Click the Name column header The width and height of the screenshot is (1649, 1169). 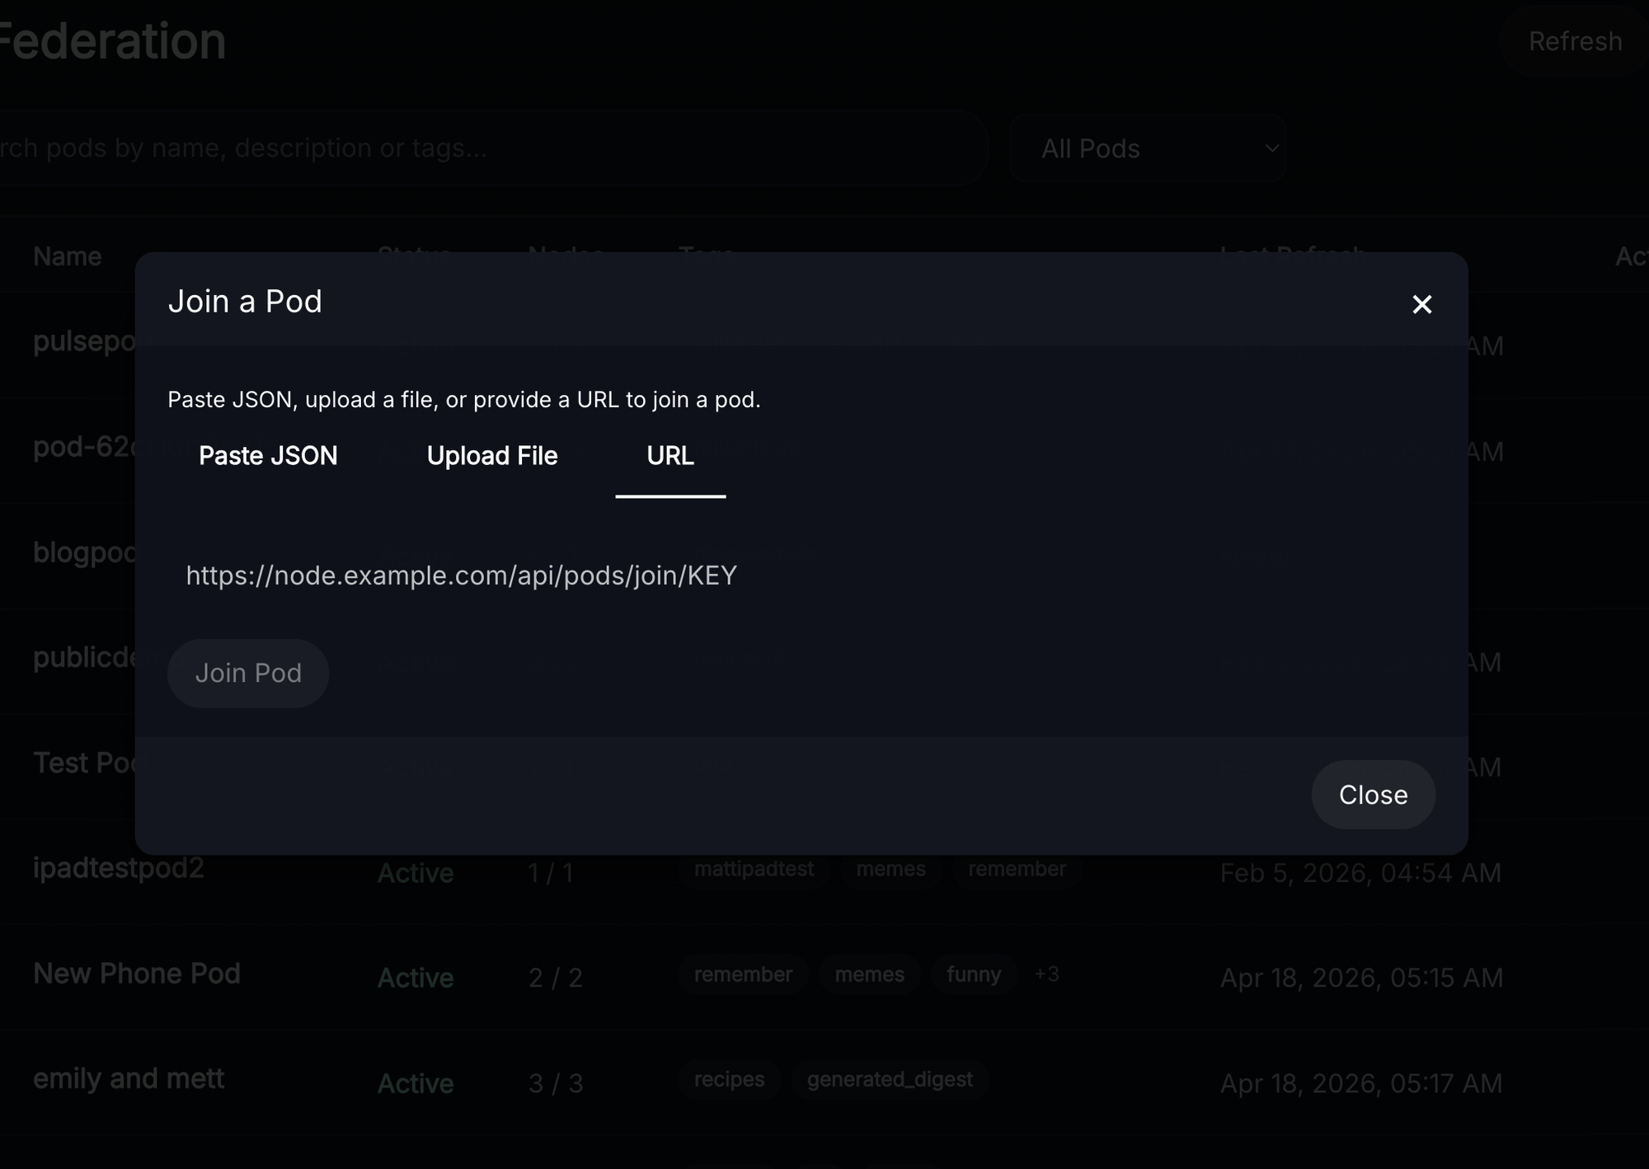click(x=68, y=256)
